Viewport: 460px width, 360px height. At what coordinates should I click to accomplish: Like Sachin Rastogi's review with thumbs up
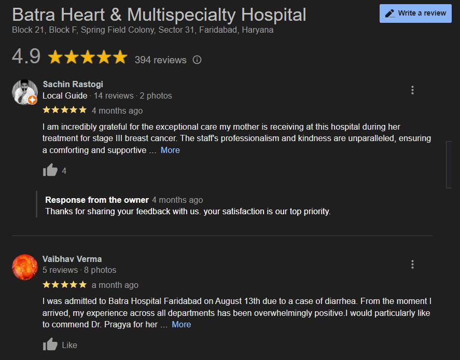coord(50,170)
